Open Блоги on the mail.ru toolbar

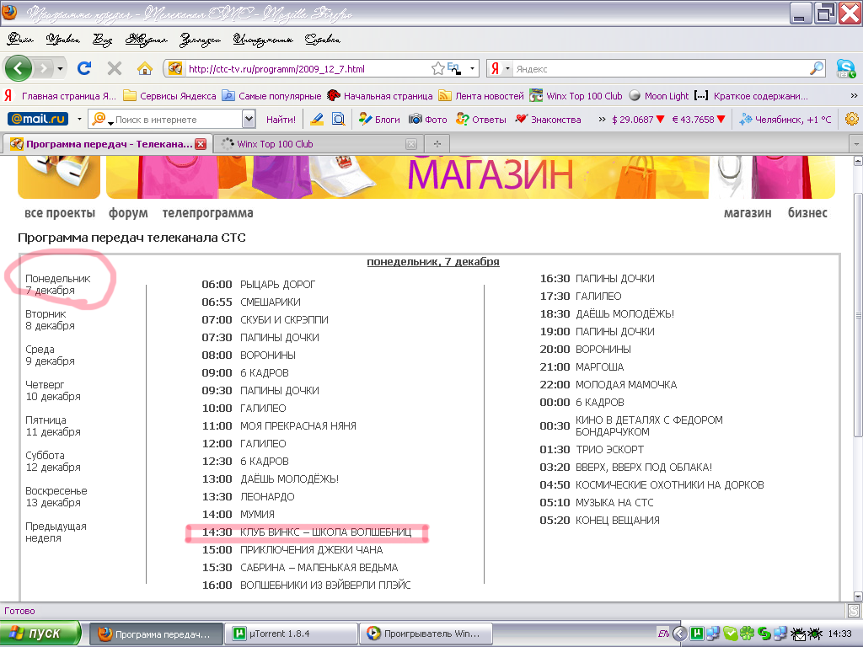(379, 120)
